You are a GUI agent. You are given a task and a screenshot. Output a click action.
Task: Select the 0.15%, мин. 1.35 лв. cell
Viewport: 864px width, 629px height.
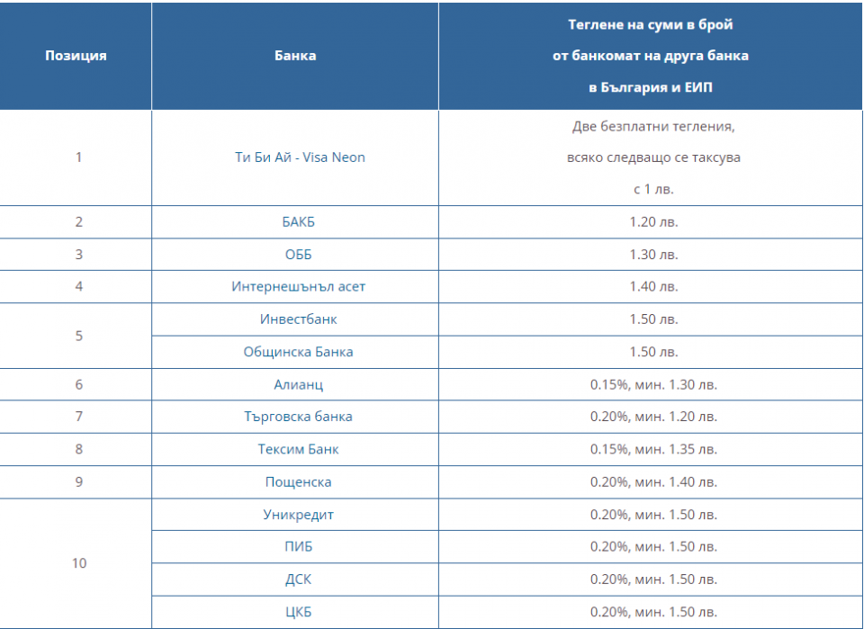click(x=653, y=449)
